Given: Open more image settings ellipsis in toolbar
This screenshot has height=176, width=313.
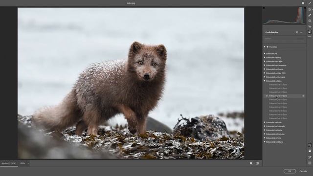Looking at the screenshot, I should 310,37.
